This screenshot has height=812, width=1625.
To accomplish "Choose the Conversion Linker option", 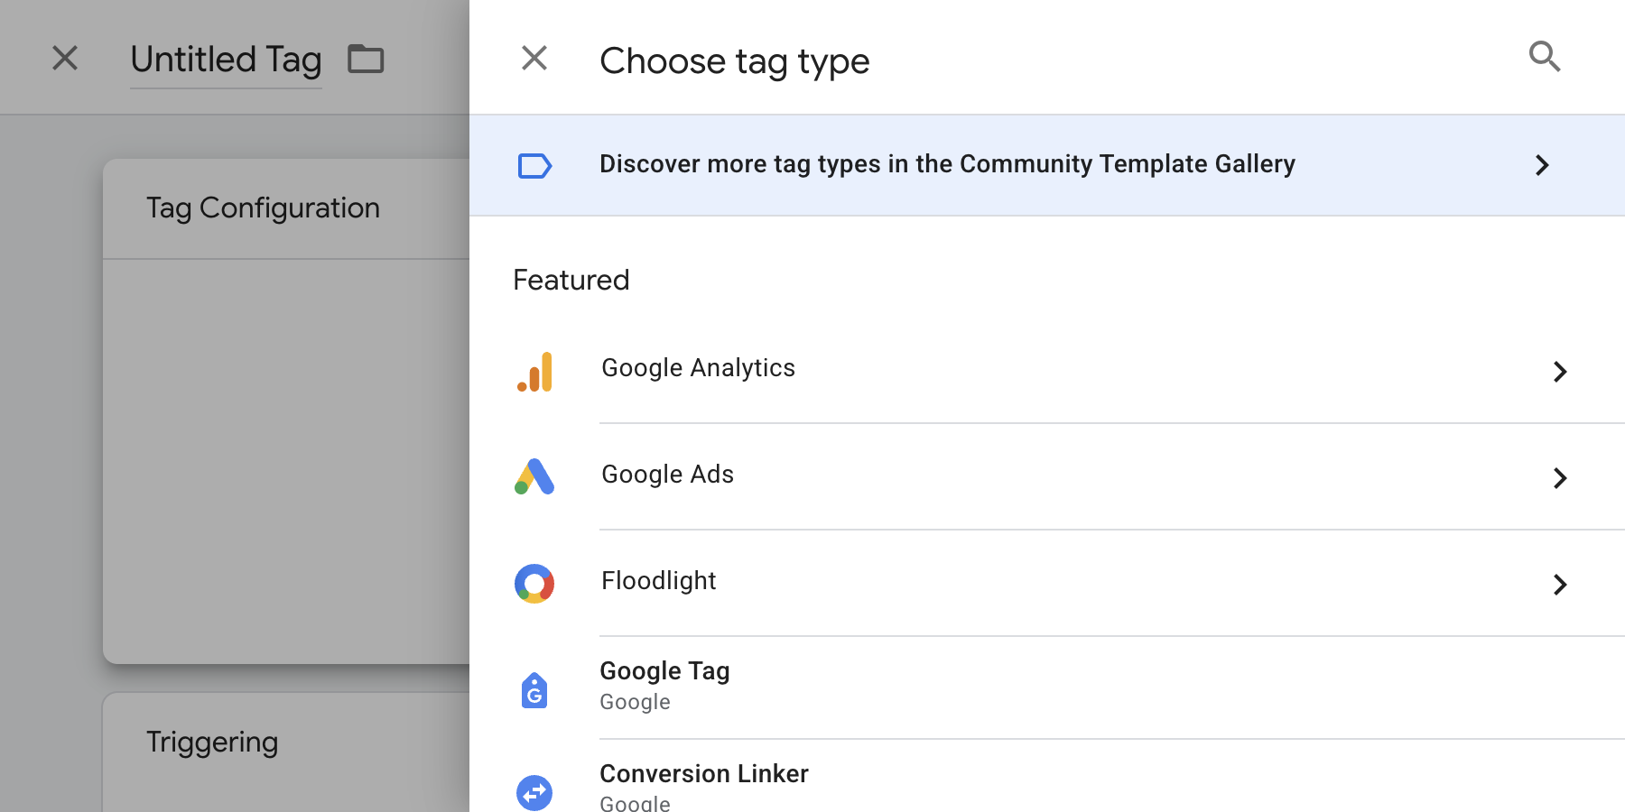I will click(1047, 776).
